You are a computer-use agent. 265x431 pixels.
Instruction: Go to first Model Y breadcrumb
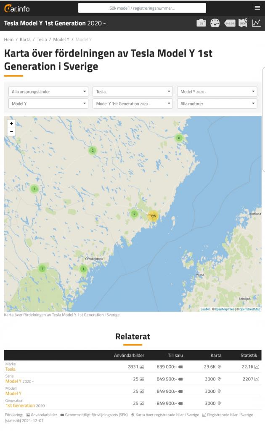(61, 40)
